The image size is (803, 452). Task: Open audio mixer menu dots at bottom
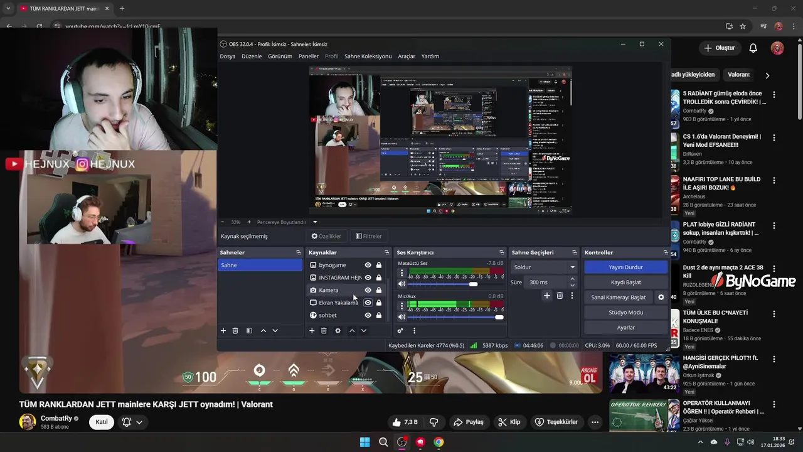[414, 331]
